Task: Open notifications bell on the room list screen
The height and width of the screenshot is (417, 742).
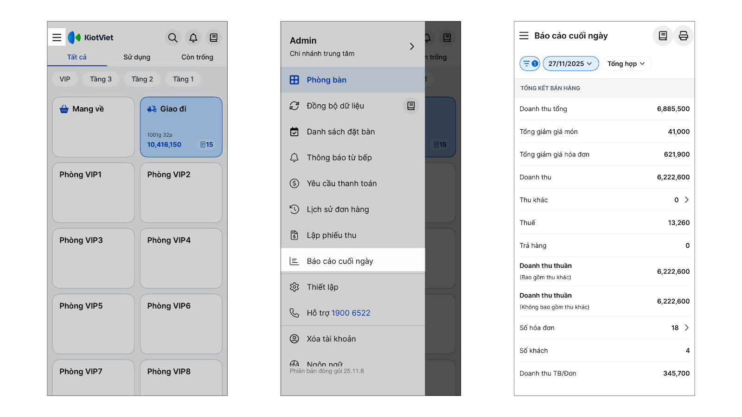Action: [x=193, y=38]
